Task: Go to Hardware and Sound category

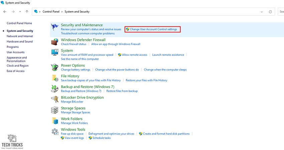Action: click(20, 41)
